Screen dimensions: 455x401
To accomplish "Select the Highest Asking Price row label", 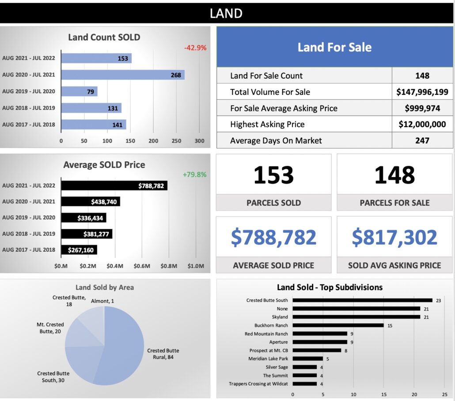I will click(x=267, y=125).
